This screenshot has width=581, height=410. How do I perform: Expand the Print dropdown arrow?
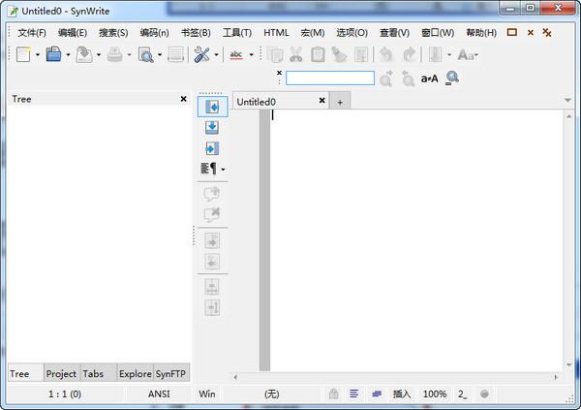[x=130, y=55]
